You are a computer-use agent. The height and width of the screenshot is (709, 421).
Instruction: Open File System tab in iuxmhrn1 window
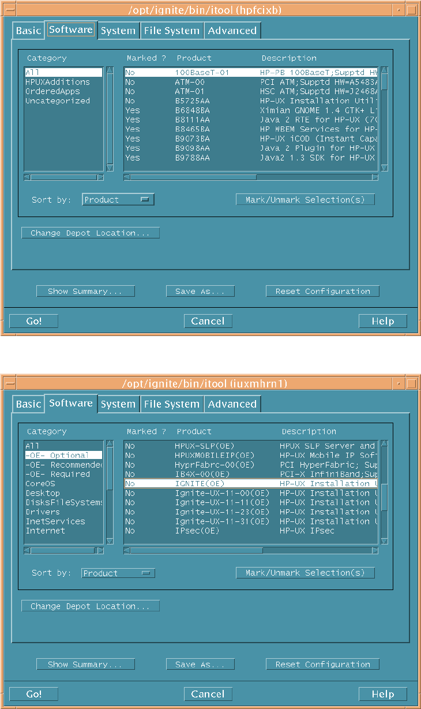click(172, 404)
